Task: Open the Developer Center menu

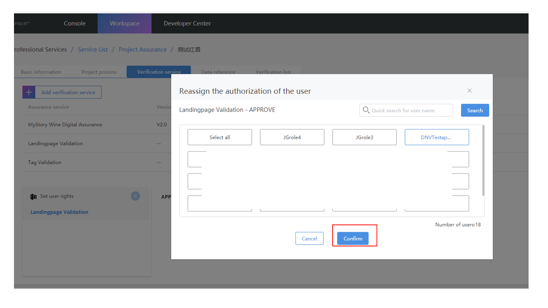Action: point(187,23)
